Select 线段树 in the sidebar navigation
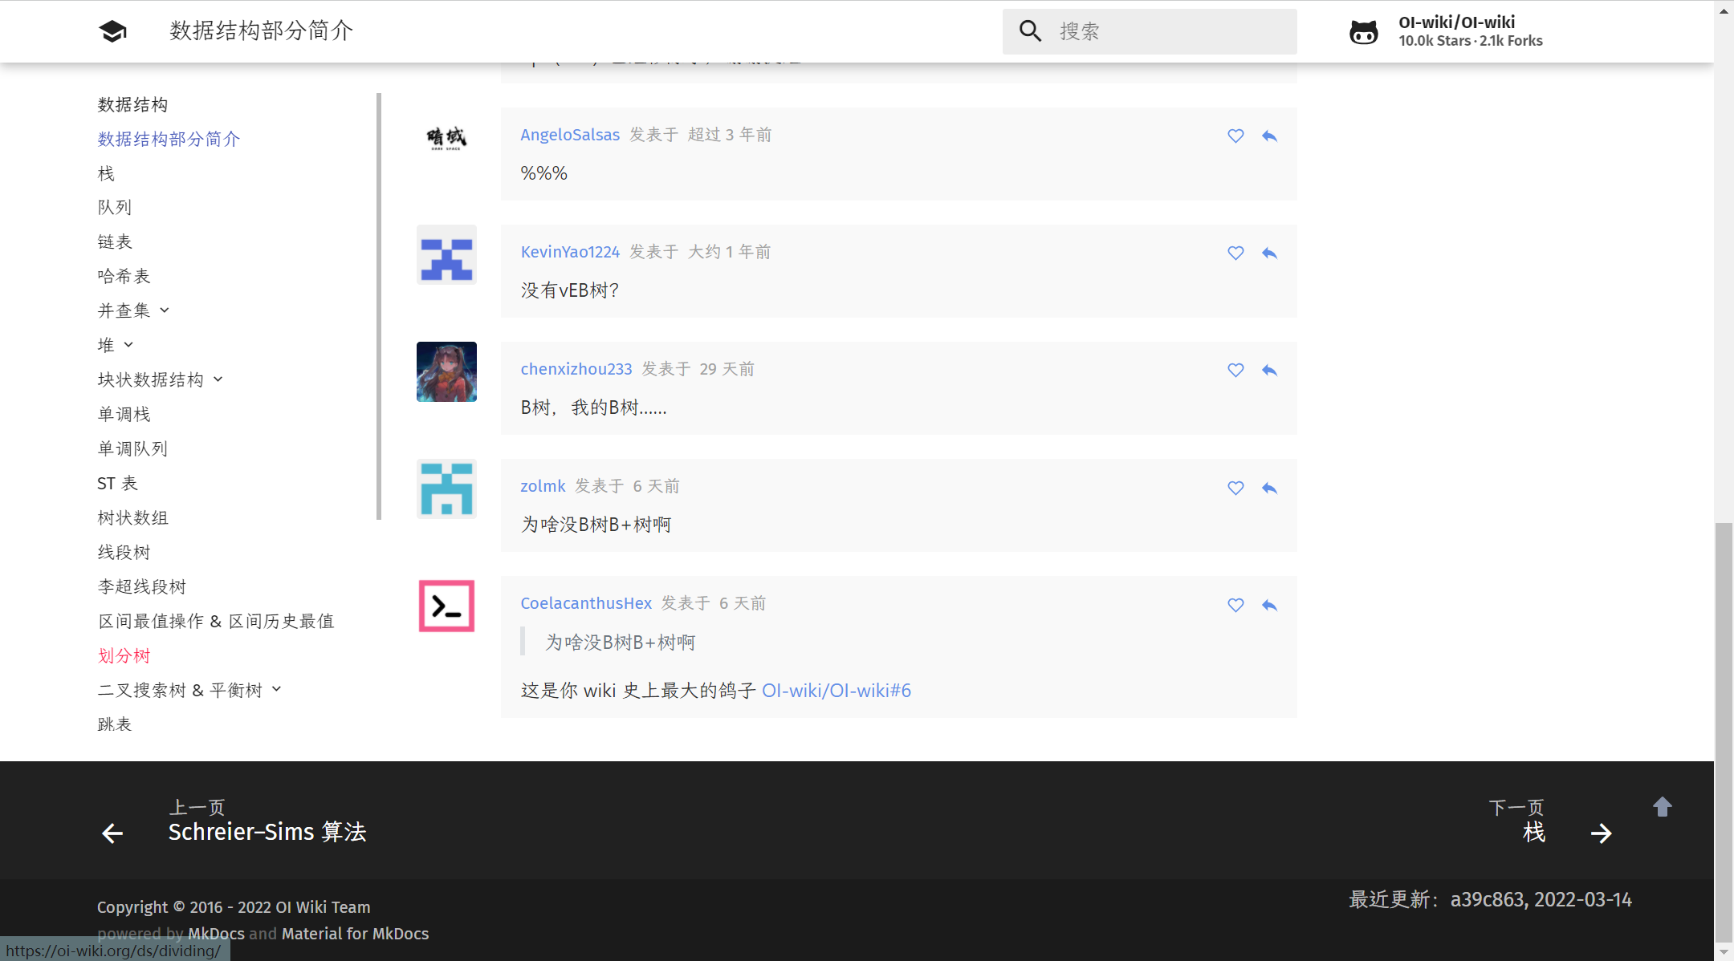This screenshot has height=961, width=1734. click(x=124, y=552)
